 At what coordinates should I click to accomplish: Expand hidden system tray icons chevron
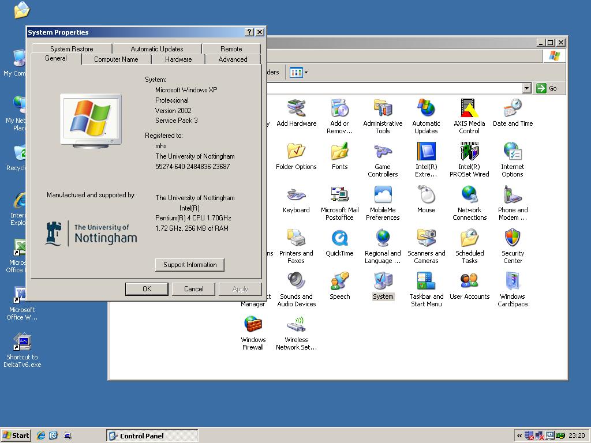point(519,436)
